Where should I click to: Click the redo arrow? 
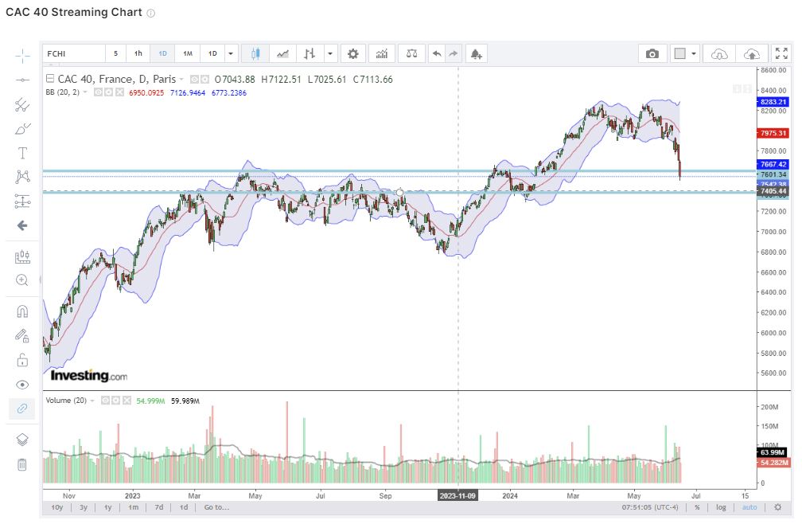[x=454, y=53]
